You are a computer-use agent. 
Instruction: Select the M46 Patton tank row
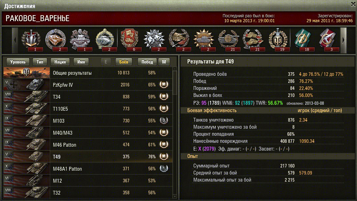pyautogui.click(x=88, y=145)
